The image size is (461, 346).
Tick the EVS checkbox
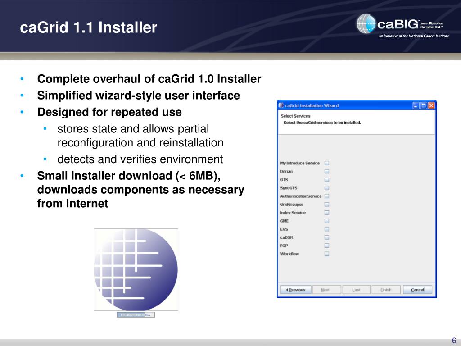(x=327, y=229)
